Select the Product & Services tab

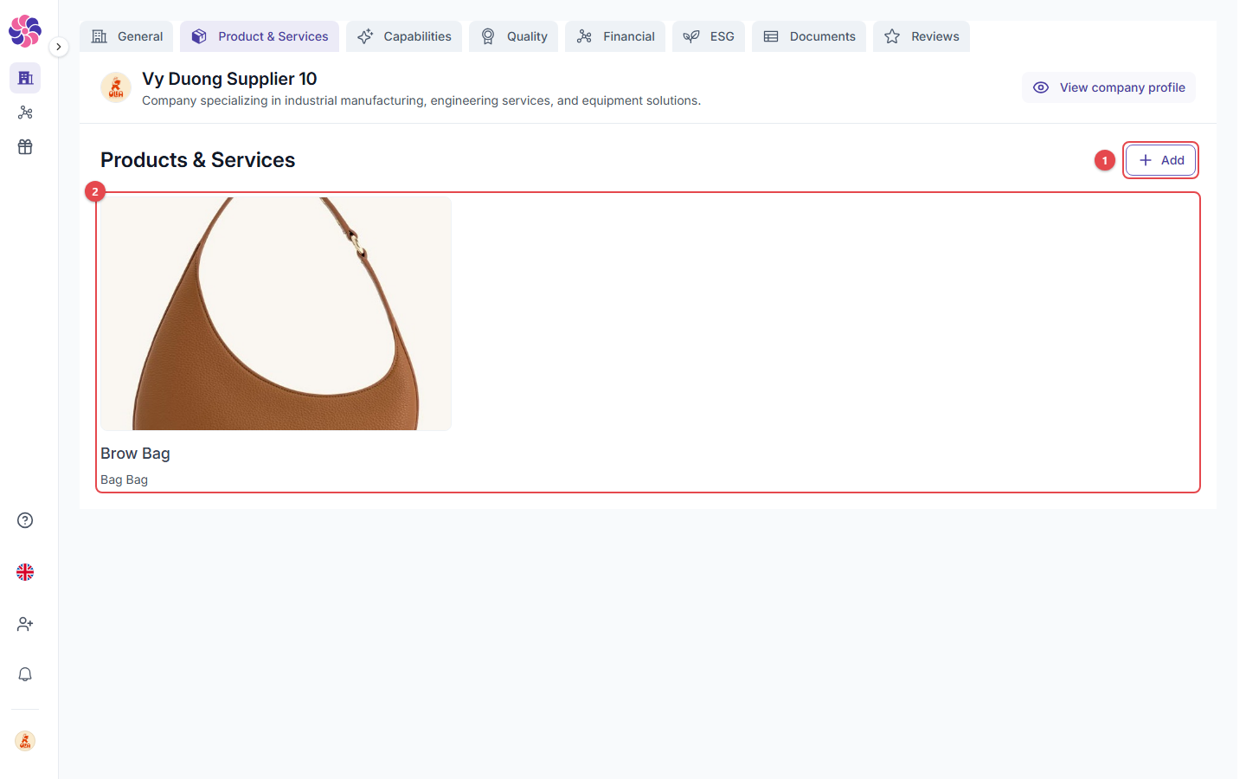point(260,36)
